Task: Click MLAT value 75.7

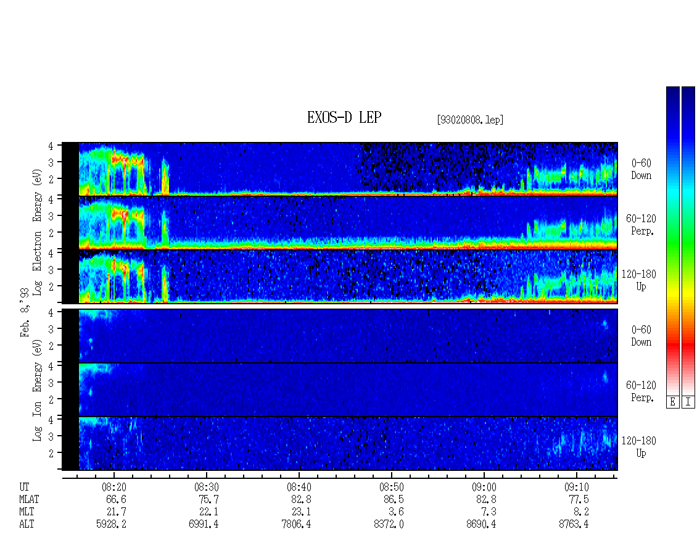Action: pos(208,499)
